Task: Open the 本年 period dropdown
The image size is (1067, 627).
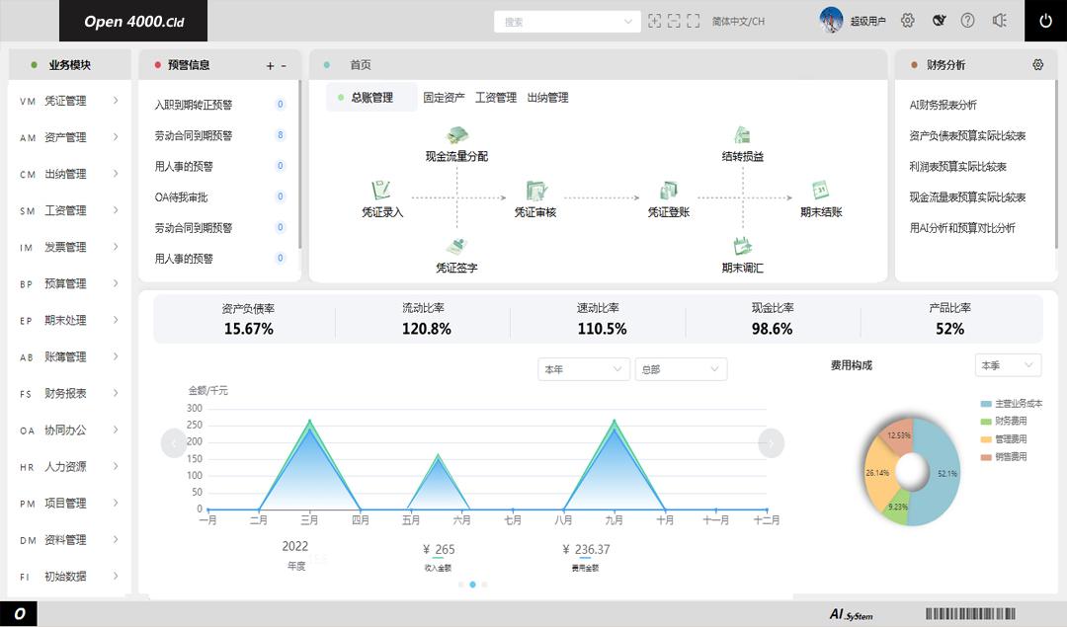Action: [584, 369]
